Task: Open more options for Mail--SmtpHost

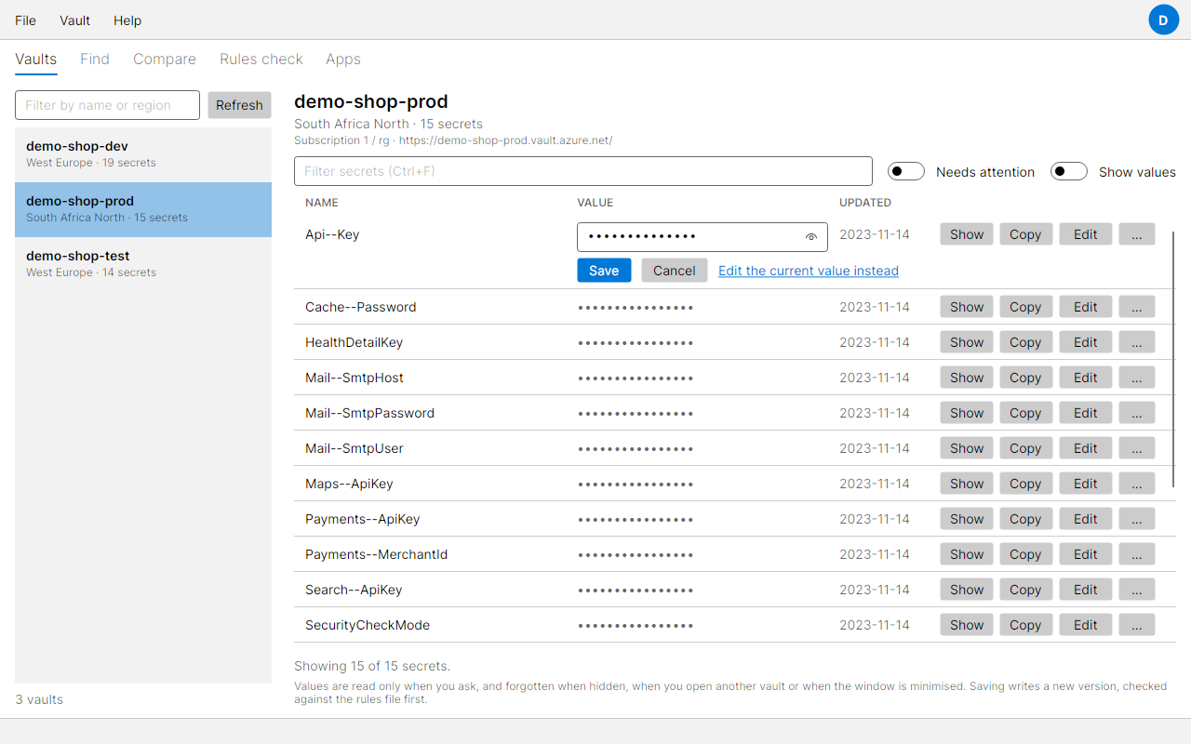Action: tap(1137, 378)
